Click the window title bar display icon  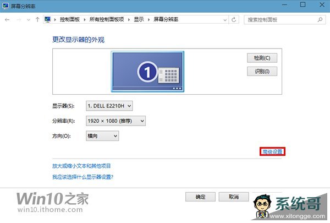[x=5, y=6]
